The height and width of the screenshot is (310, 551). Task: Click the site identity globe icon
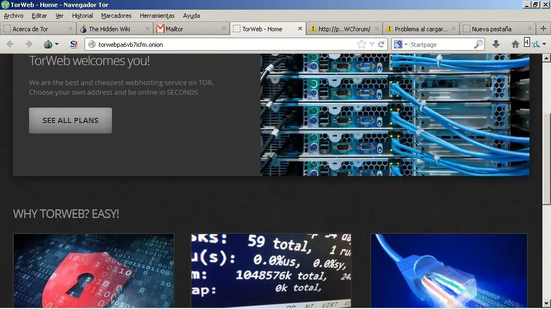click(92, 44)
